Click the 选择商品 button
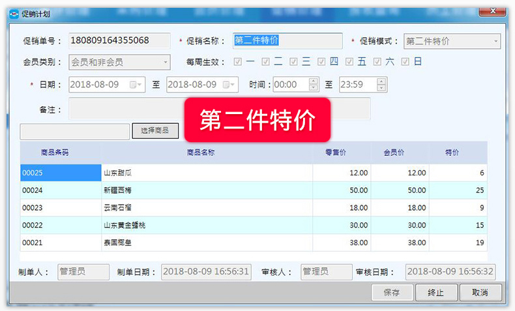The height and width of the screenshot is (311, 515). pyautogui.click(x=155, y=130)
